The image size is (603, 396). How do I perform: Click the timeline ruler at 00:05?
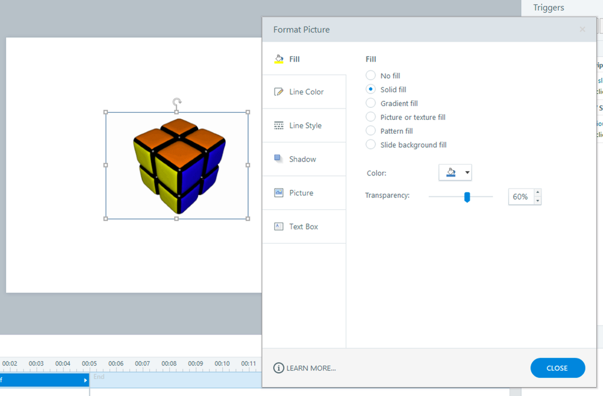click(89, 363)
